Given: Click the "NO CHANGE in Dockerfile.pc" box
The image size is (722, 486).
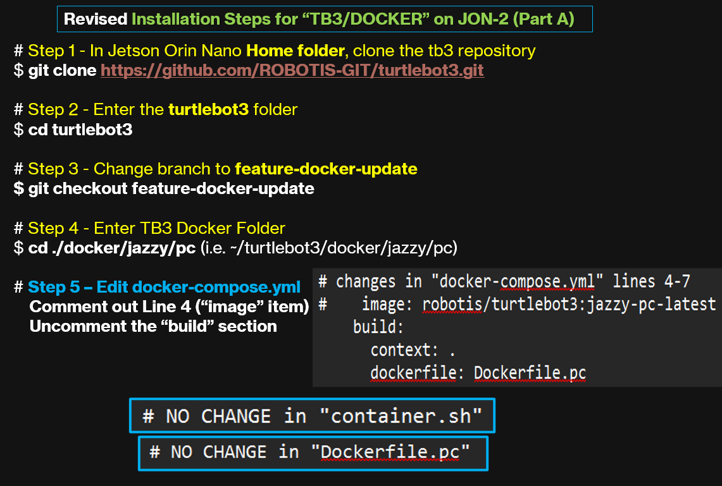Looking at the screenshot, I should [313, 453].
